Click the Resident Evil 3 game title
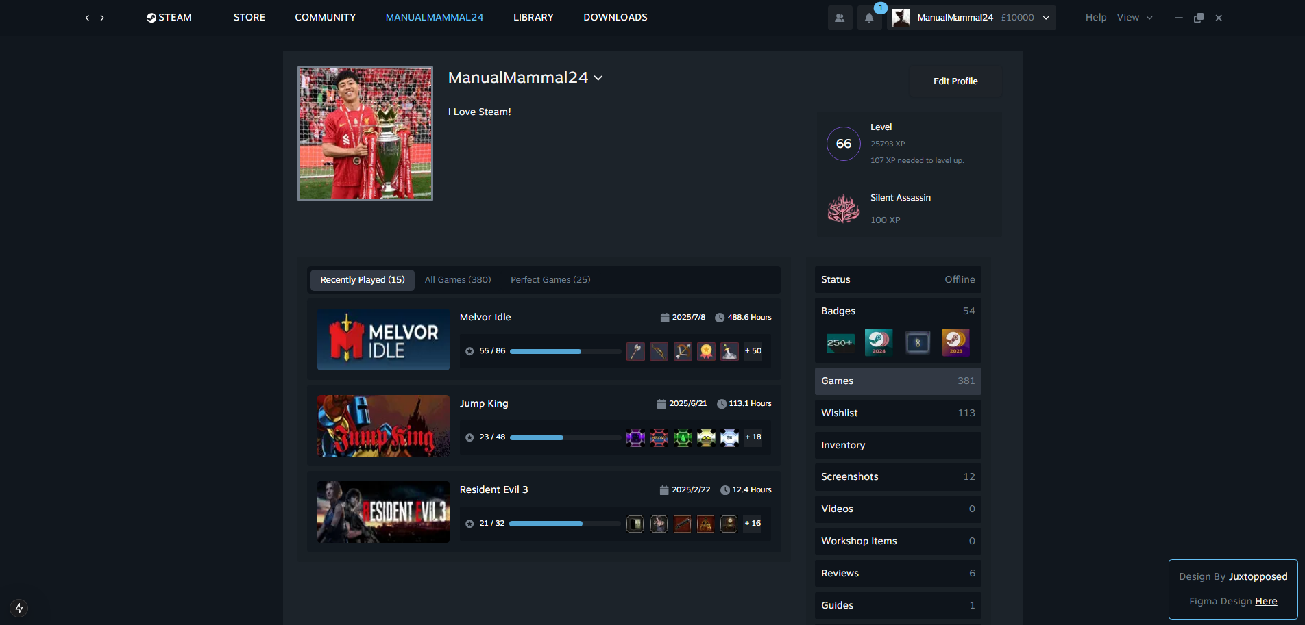Screen dimensions: 1305x625 [493, 489]
